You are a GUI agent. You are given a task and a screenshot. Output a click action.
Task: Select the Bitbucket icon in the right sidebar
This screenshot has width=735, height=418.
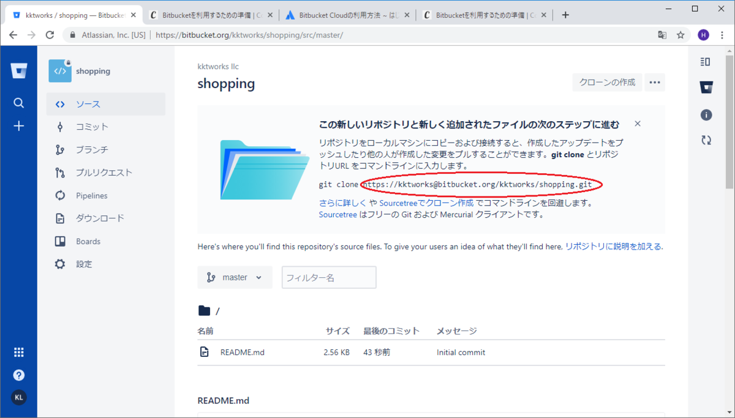point(706,88)
